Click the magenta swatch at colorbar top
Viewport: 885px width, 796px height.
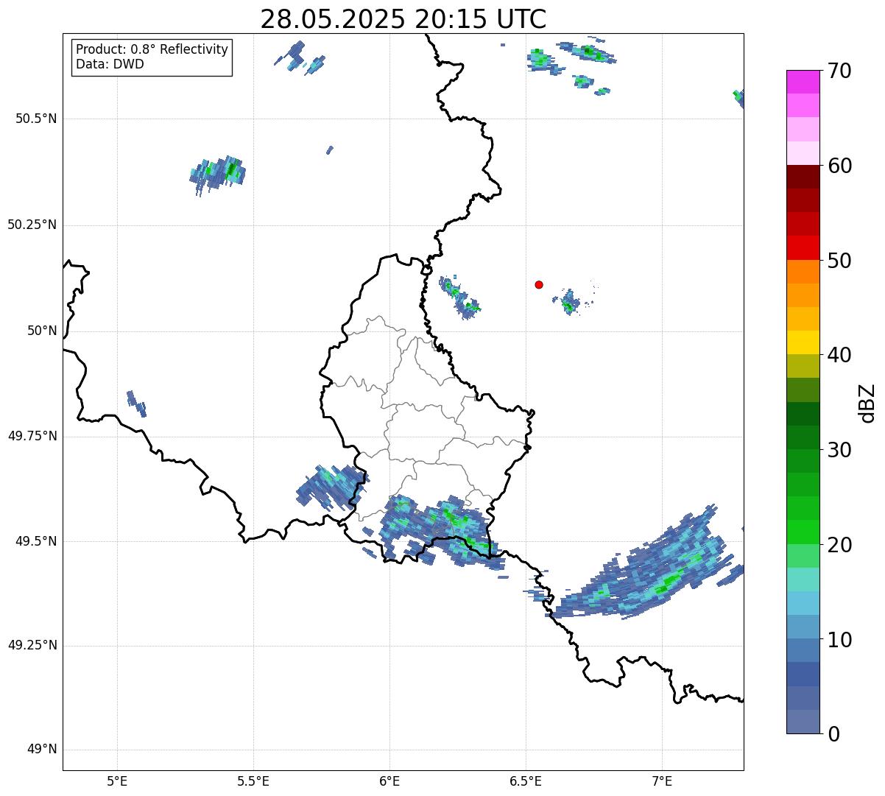point(803,82)
